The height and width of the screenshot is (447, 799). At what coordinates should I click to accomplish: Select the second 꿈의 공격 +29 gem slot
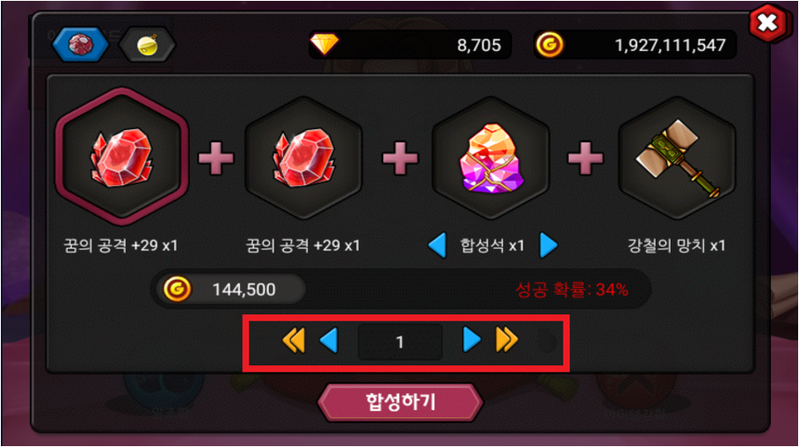304,158
